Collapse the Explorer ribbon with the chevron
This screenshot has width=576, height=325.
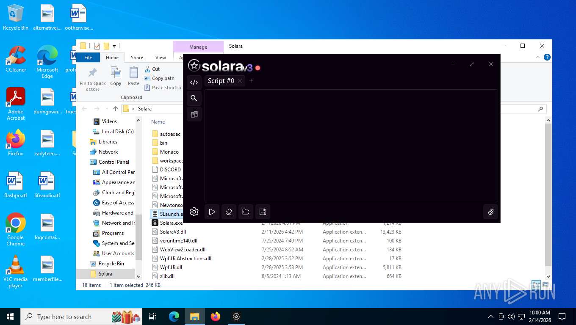coord(538,57)
